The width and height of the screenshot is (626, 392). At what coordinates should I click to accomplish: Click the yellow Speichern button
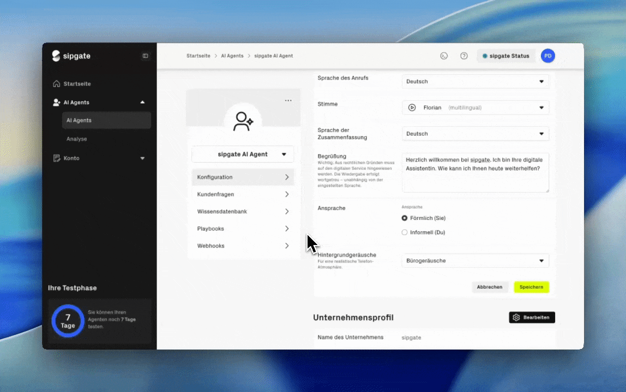[531, 287]
